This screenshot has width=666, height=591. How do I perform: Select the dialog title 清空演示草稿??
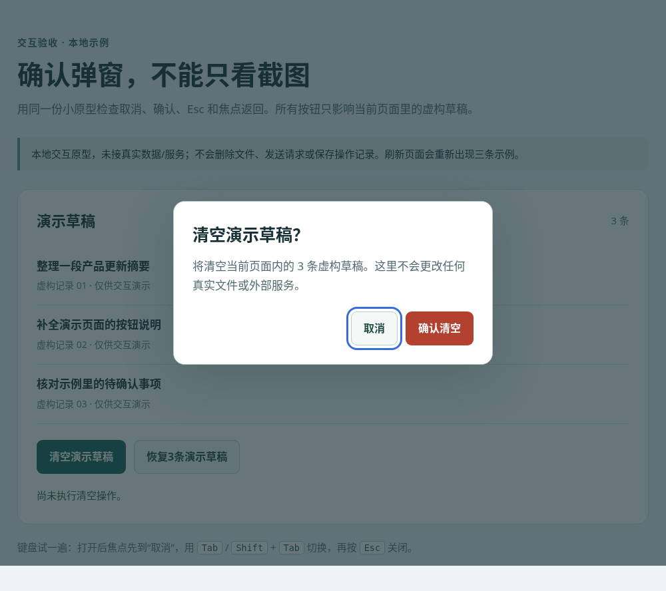pos(247,235)
